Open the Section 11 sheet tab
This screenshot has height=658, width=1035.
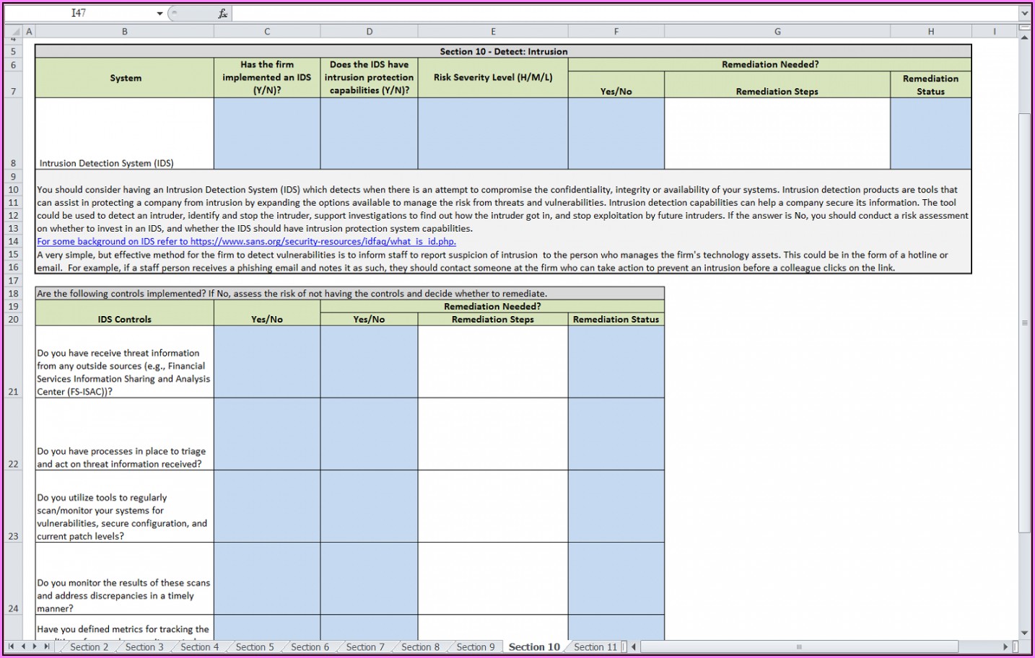point(595,647)
